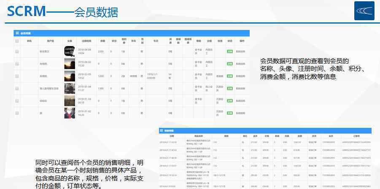380x189 pixels.
Task: Check the member row registered 2018-04-04
Action: pyautogui.click(x=17, y=51)
